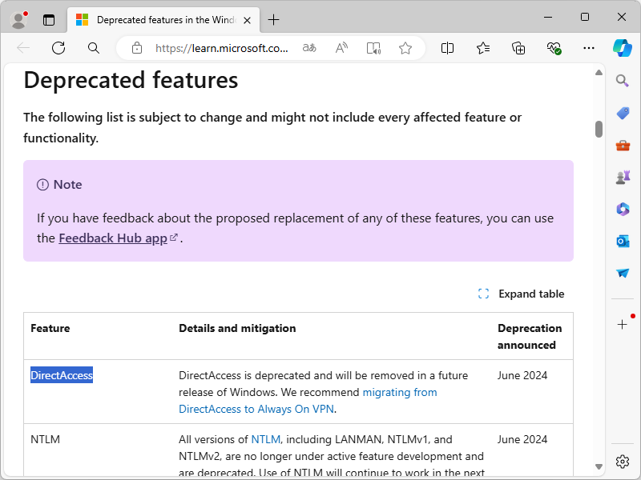Add this page to favorites

tap(405, 48)
